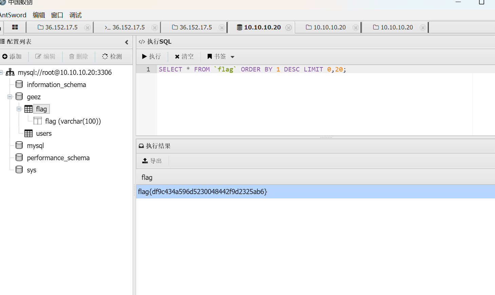Collapse the flag table node

point(19,109)
